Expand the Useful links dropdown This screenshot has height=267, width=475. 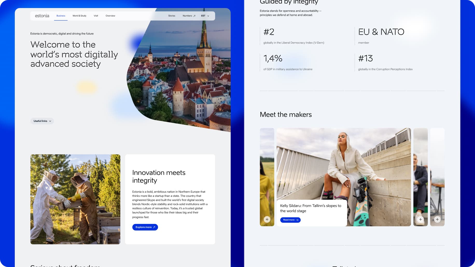42,121
